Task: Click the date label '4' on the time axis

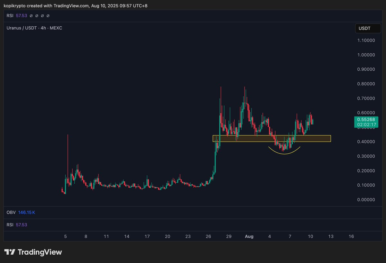Action: coord(270,236)
